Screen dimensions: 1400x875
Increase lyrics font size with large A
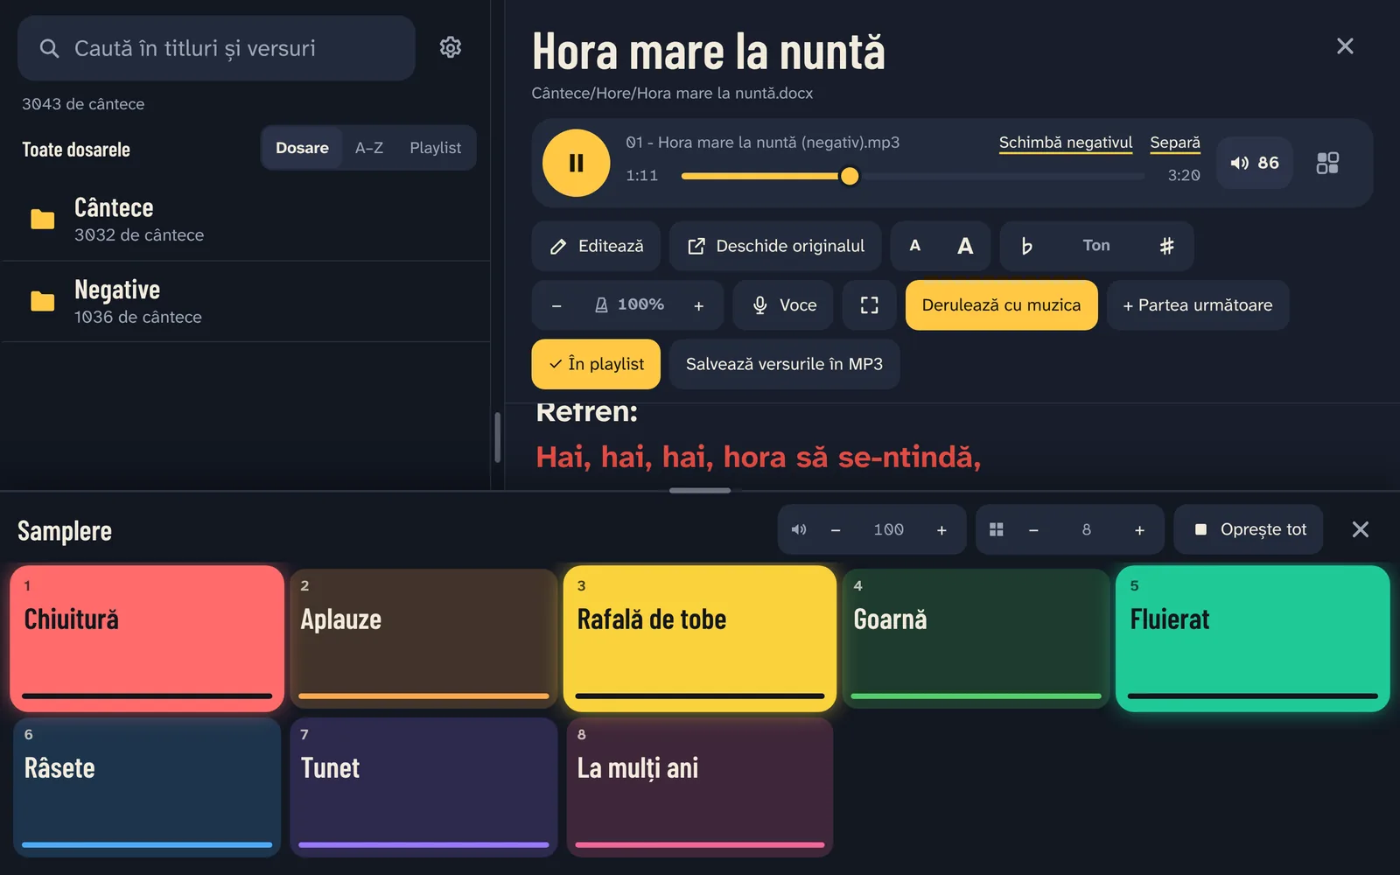pyautogui.click(x=965, y=246)
